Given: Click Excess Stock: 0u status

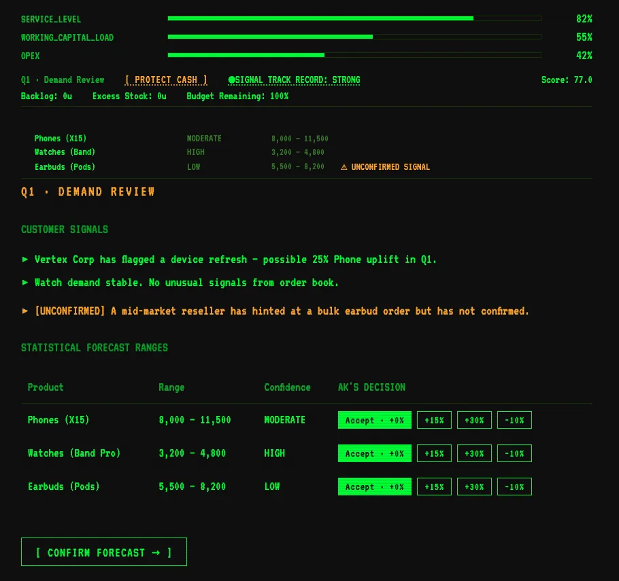Looking at the screenshot, I should pos(129,96).
